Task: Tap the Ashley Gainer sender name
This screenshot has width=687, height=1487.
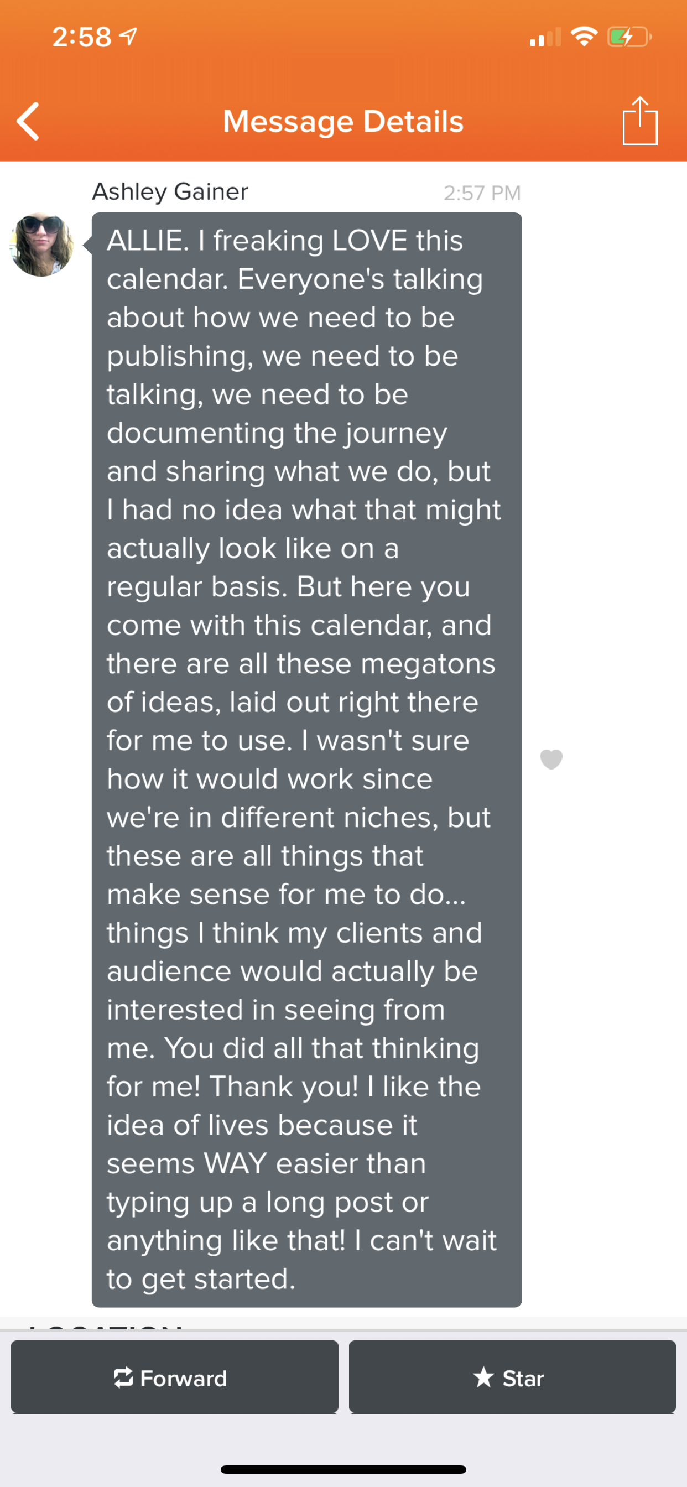Action: 170,191
